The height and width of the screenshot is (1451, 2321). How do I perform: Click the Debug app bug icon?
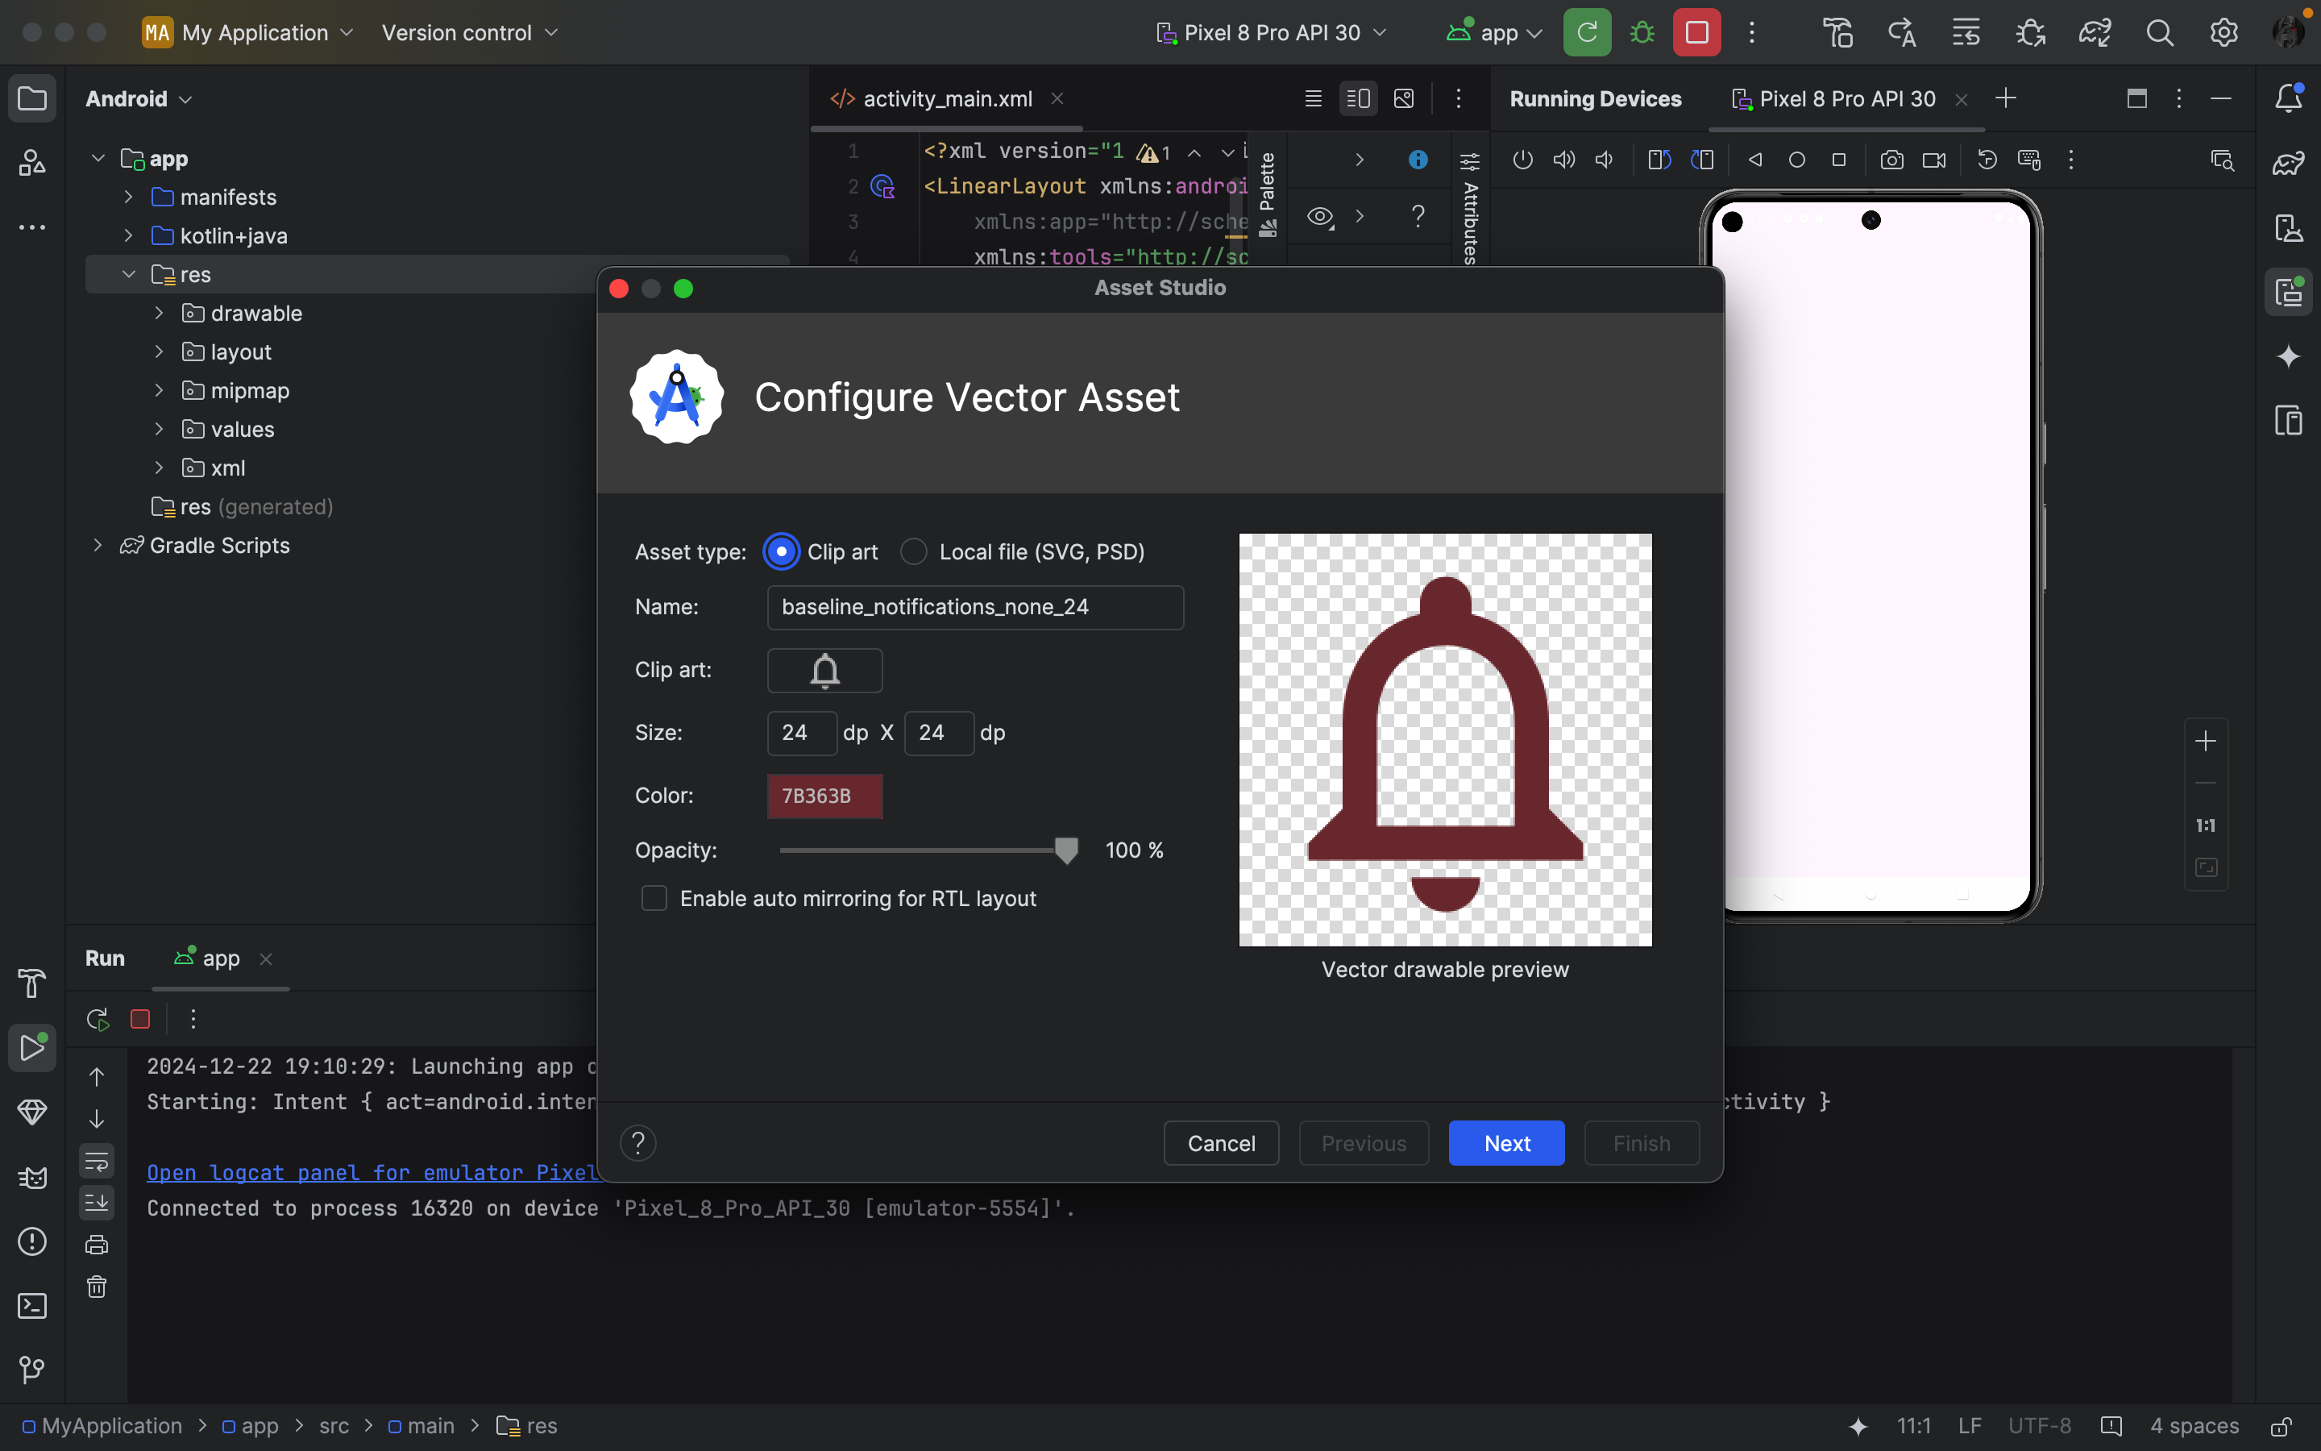pyautogui.click(x=1642, y=32)
